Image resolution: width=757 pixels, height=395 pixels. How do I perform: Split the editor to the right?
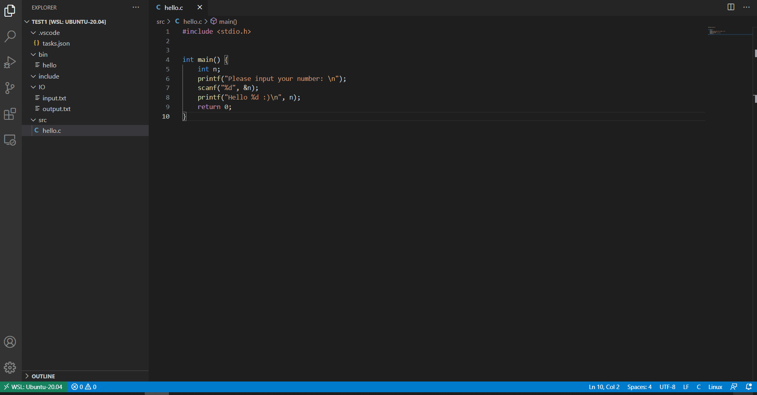click(731, 7)
